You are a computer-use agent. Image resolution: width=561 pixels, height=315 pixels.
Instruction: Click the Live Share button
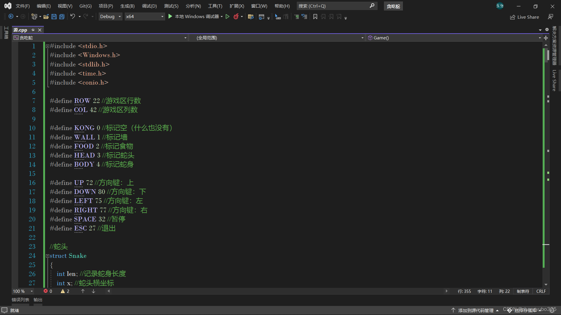click(524, 17)
